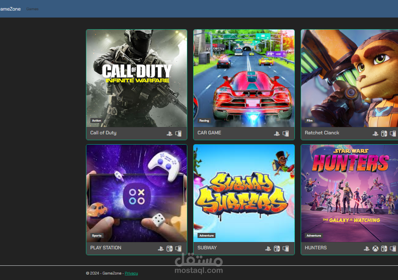Click the Sports badge on PLAY STATION

pos(97,236)
